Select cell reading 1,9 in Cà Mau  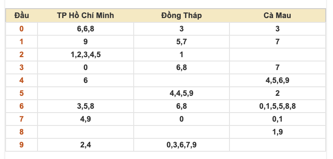(x=277, y=132)
